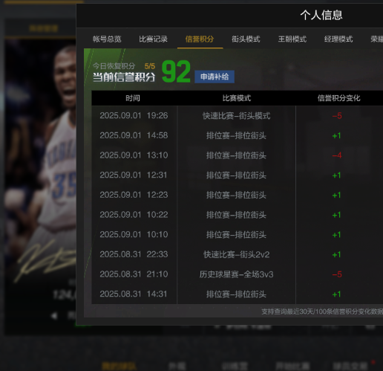Click the 比赛模式 column header
The width and height of the screenshot is (383, 371).
[x=237, y=98]
